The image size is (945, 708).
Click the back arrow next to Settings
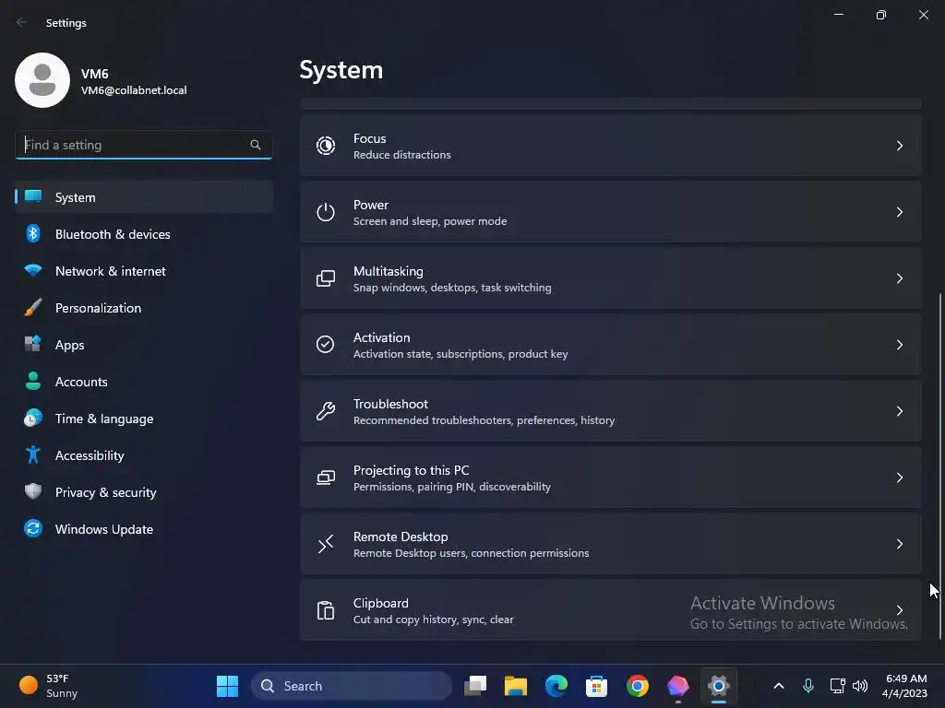[x=22, y=22]
